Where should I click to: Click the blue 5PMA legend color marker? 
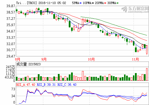point(81,3)
